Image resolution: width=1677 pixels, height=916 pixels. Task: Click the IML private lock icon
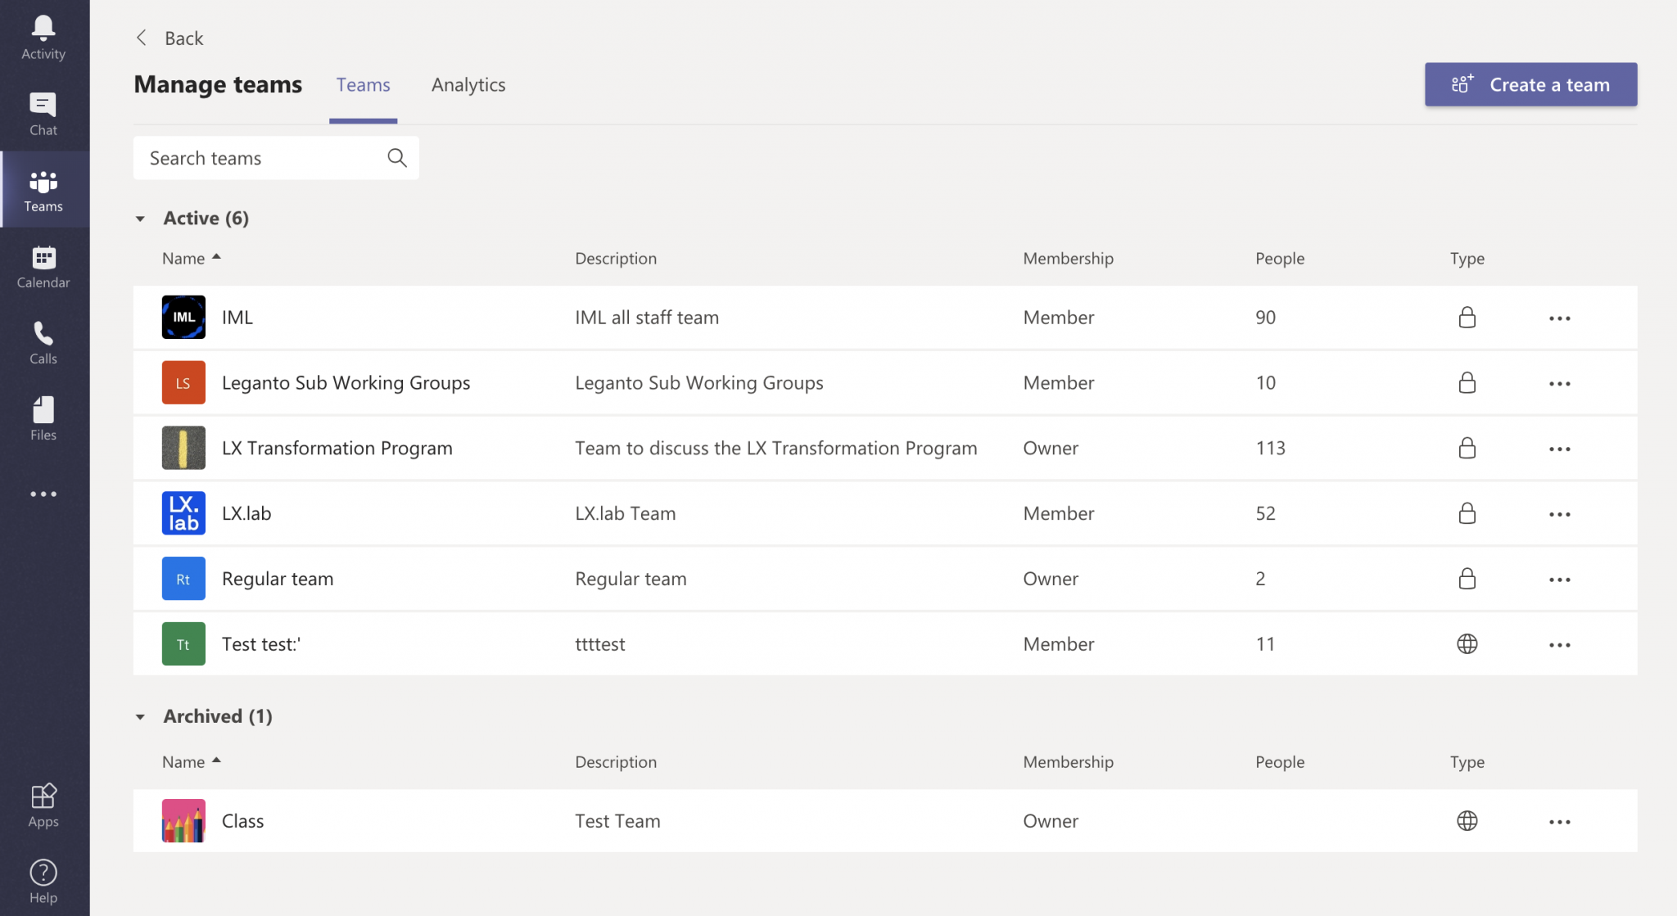[x=1467, y=318]
